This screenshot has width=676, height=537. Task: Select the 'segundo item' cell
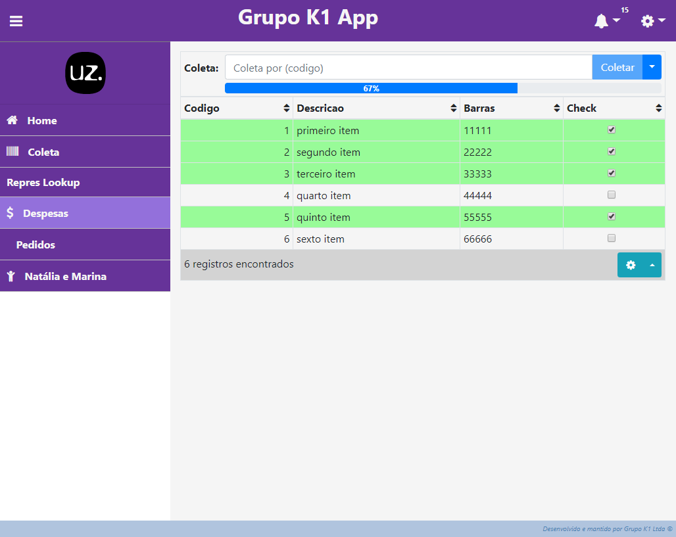pyautogui.click(x=376, y=152)
